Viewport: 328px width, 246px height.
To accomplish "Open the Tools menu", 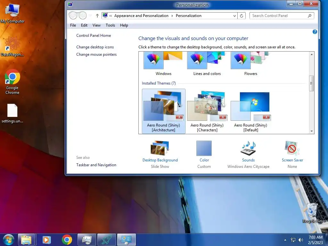I will (110, 25).
